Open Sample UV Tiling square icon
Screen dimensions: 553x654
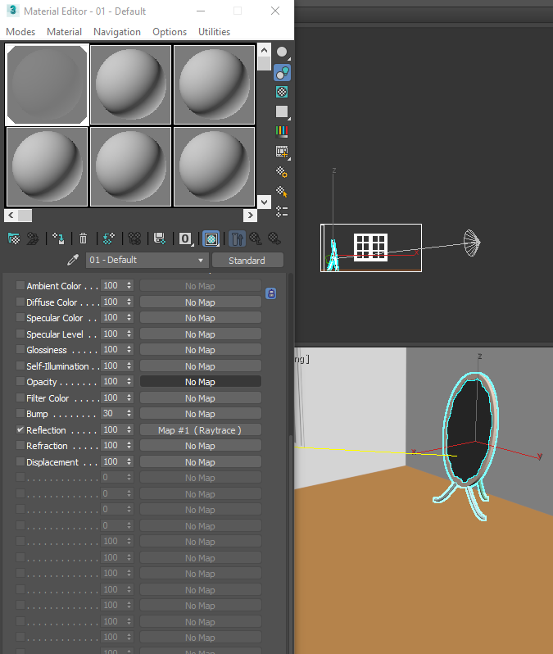[x=282, y=111]
